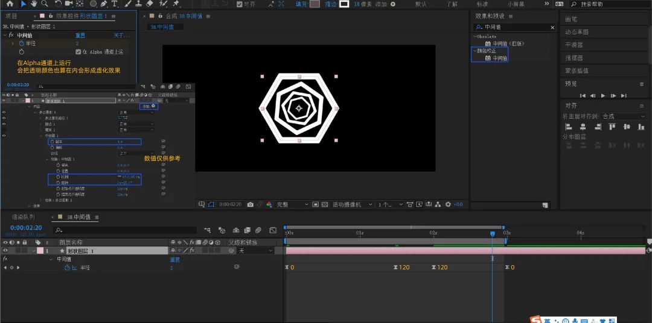The height and width of the screenshot is (323, 652).
Task: Enable motion blur icon in the timeline
Action: [258, 230]
